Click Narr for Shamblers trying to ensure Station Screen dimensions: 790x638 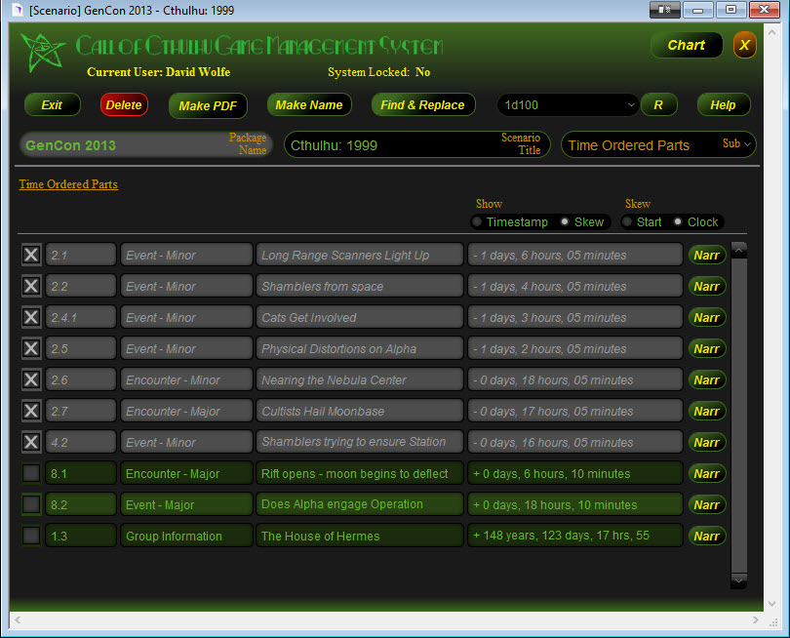[x=707, y=443]
